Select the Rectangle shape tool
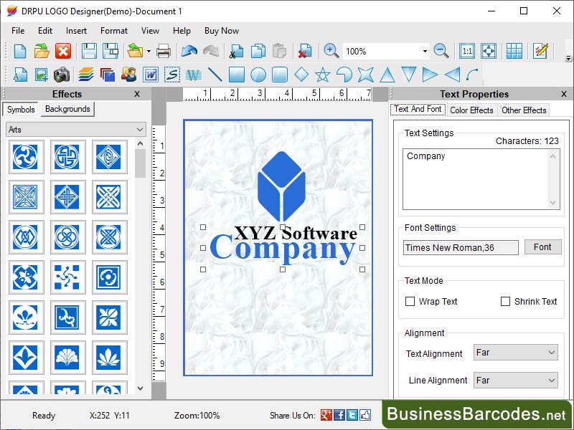 (x=237, y=74)
